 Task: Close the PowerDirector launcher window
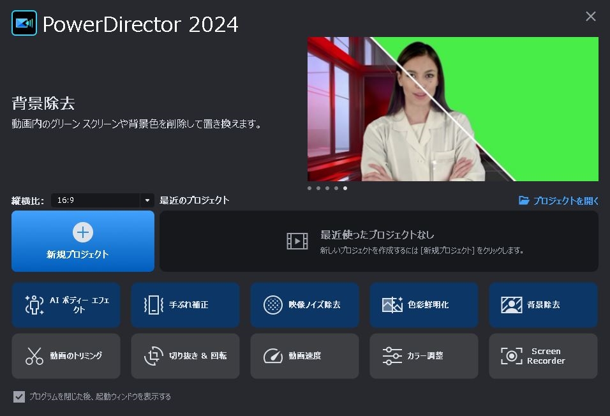coord(591,16)
